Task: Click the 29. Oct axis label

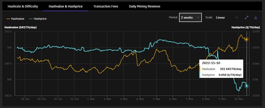Action: click(x=41, y=99)
